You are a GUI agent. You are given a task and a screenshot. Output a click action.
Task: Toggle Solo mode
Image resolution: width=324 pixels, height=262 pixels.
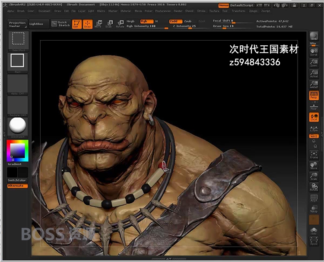[x=314, y=230]
